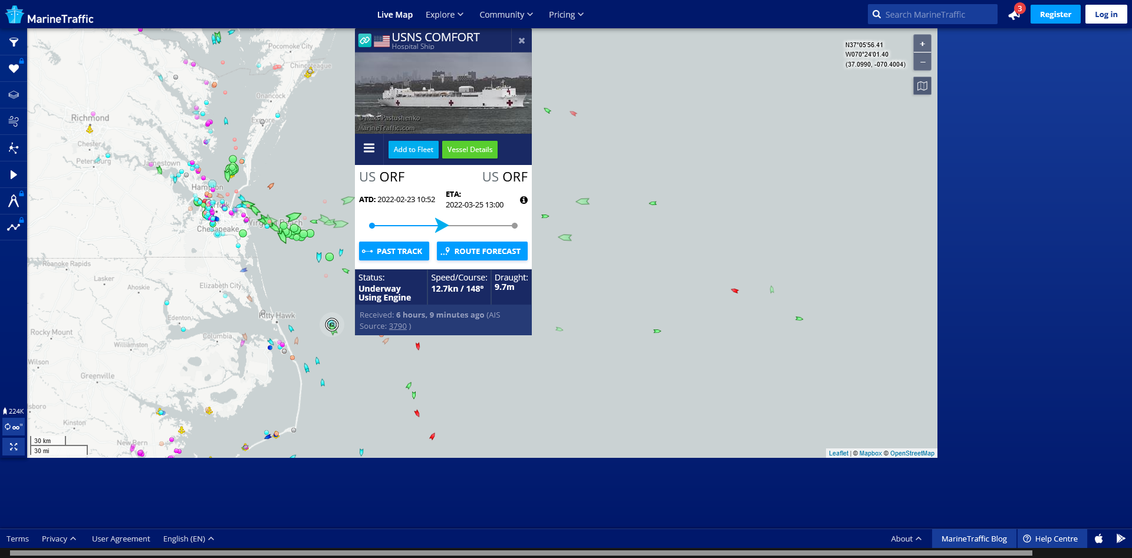This screenshot has width=1132, height=558.
Task: Show the Route Forecast
Action: (482, 251)
